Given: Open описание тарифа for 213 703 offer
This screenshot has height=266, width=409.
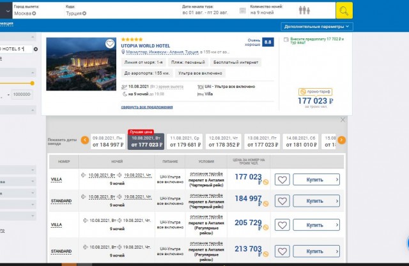Looking at the screenshot, I should pyautogui.click(x=206, y=243).
